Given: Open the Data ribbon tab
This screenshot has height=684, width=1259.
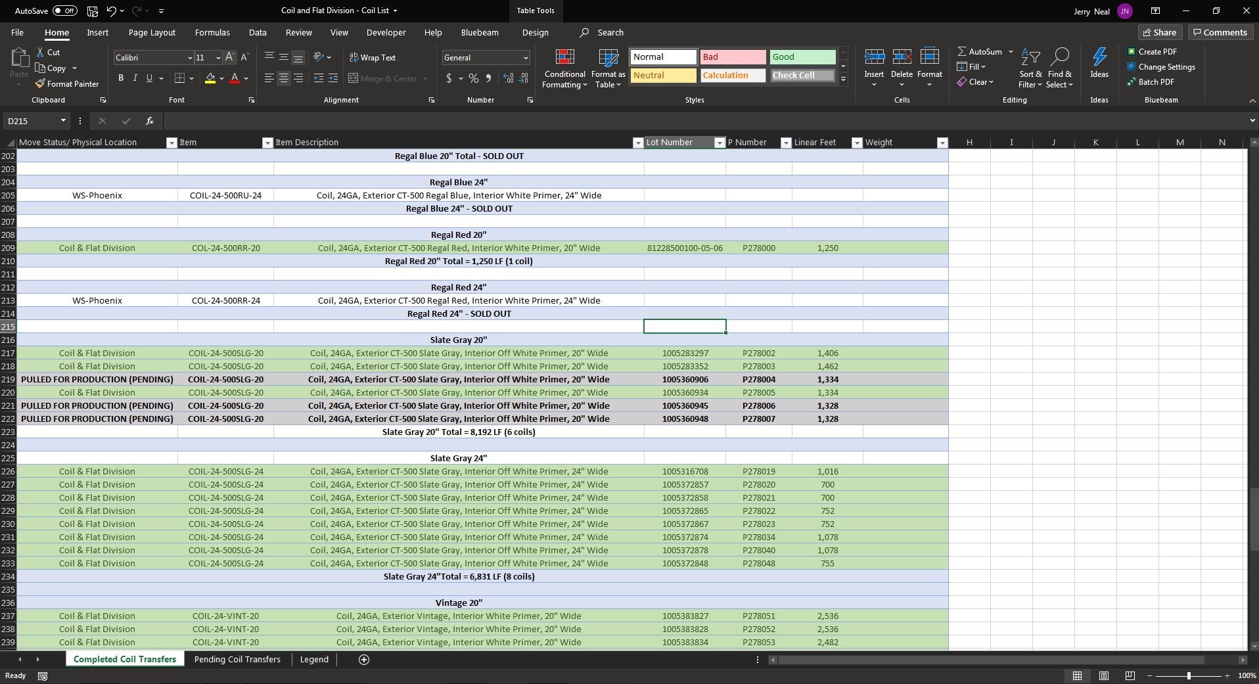Looking at the screenshot, I should pos(258,33).
